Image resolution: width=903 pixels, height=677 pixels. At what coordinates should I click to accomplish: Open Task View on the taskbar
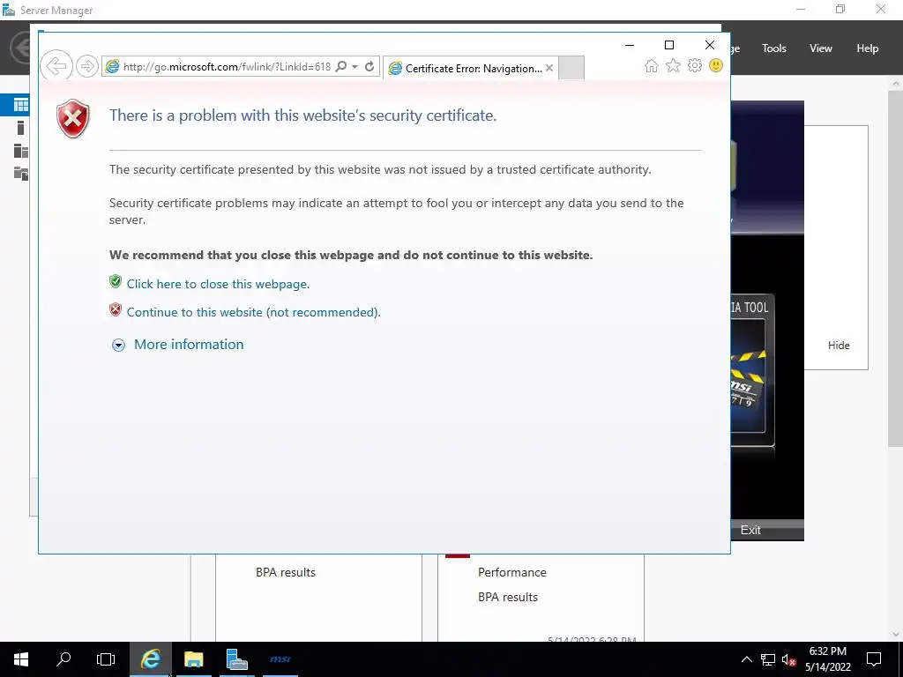[106, 659]
